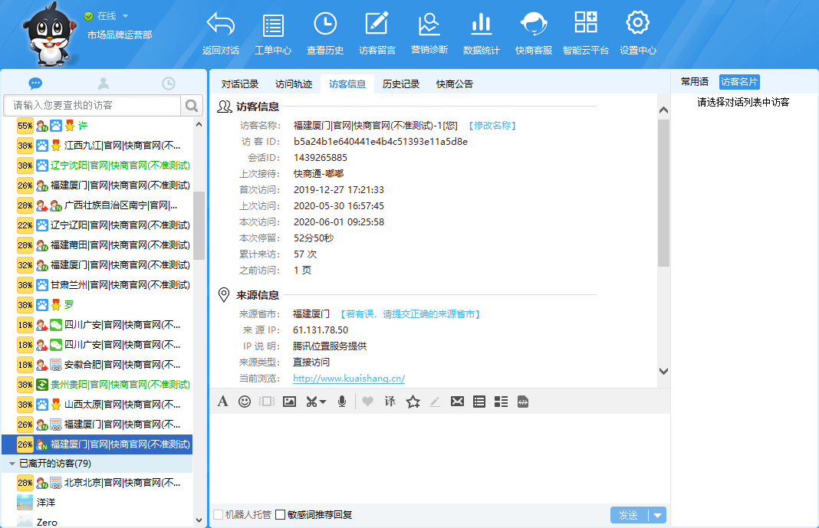Switch to the chat bubble conversations list
This screenshot has height=528, width=819.
[35, 83]
